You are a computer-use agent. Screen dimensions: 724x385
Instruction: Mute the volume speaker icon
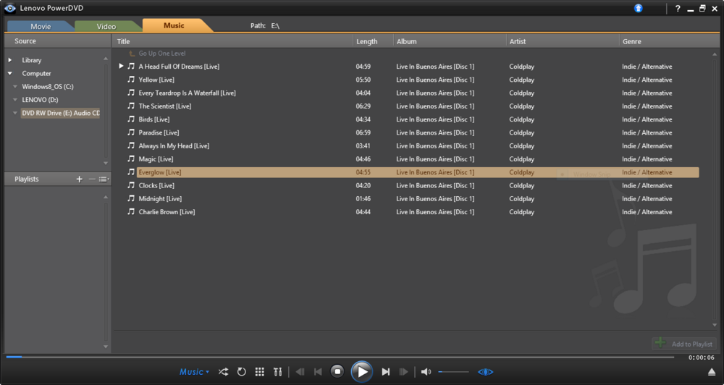pyautogui.click(x=426, y=372)
